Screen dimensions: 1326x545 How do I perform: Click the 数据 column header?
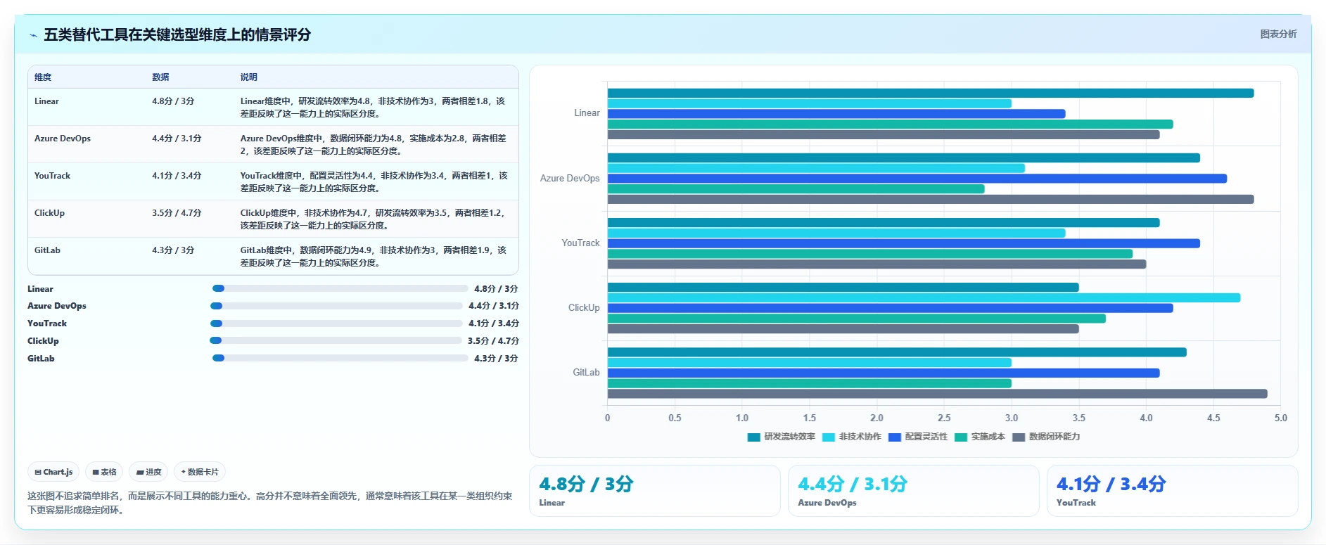[x=160, y=77]
